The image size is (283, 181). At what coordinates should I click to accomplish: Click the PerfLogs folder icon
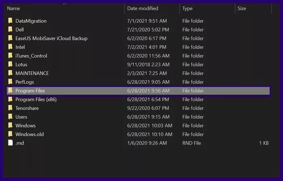pos(11,81)
